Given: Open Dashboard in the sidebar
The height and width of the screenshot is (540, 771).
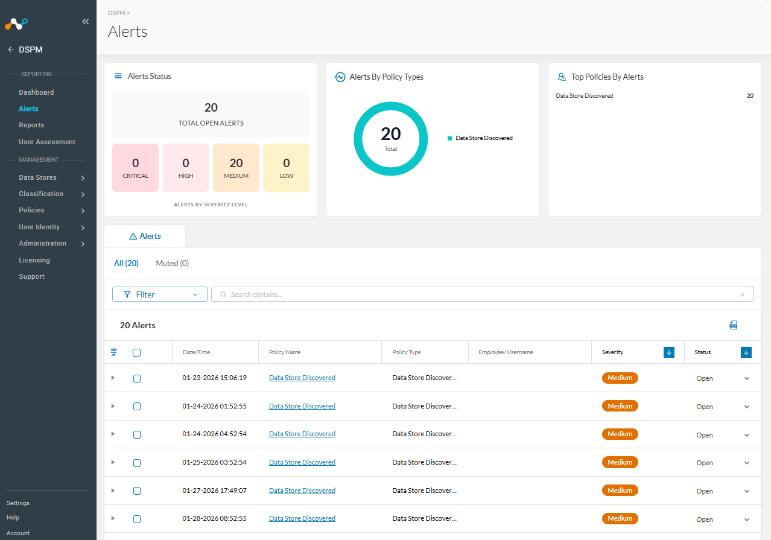Looking at the screenshot, I should tap(36, 92).
